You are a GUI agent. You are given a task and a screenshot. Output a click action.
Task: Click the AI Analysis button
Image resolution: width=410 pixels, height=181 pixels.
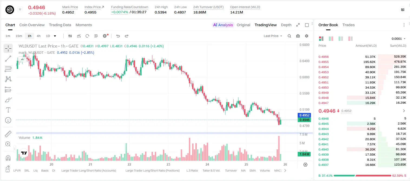(223, 25)
